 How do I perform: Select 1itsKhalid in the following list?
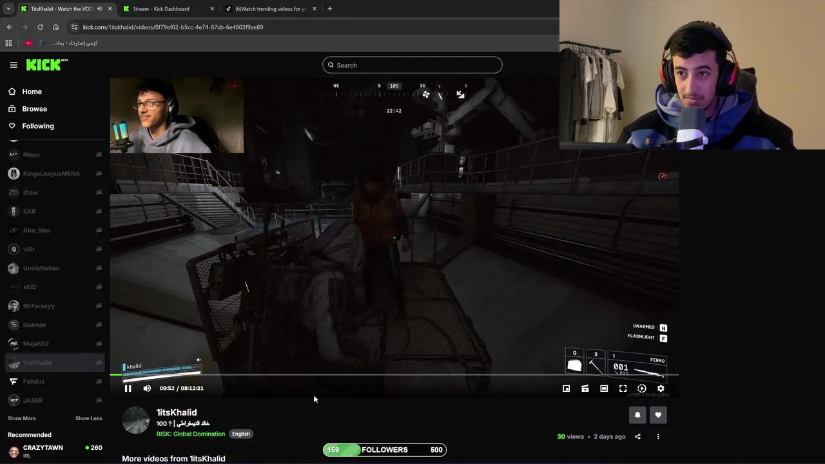point(55,363)
